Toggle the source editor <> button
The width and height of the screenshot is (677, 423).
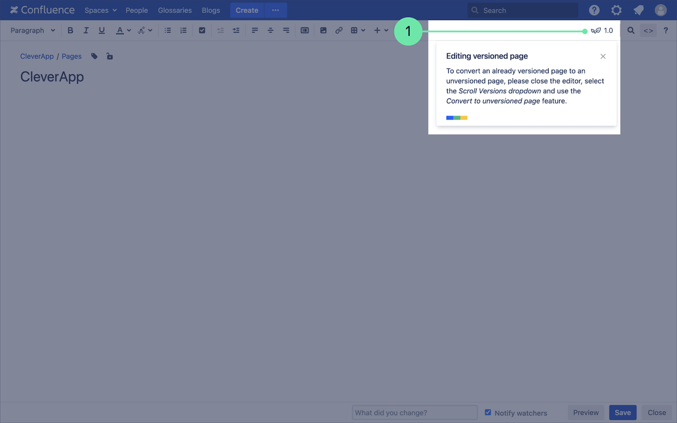coord(648,30)
